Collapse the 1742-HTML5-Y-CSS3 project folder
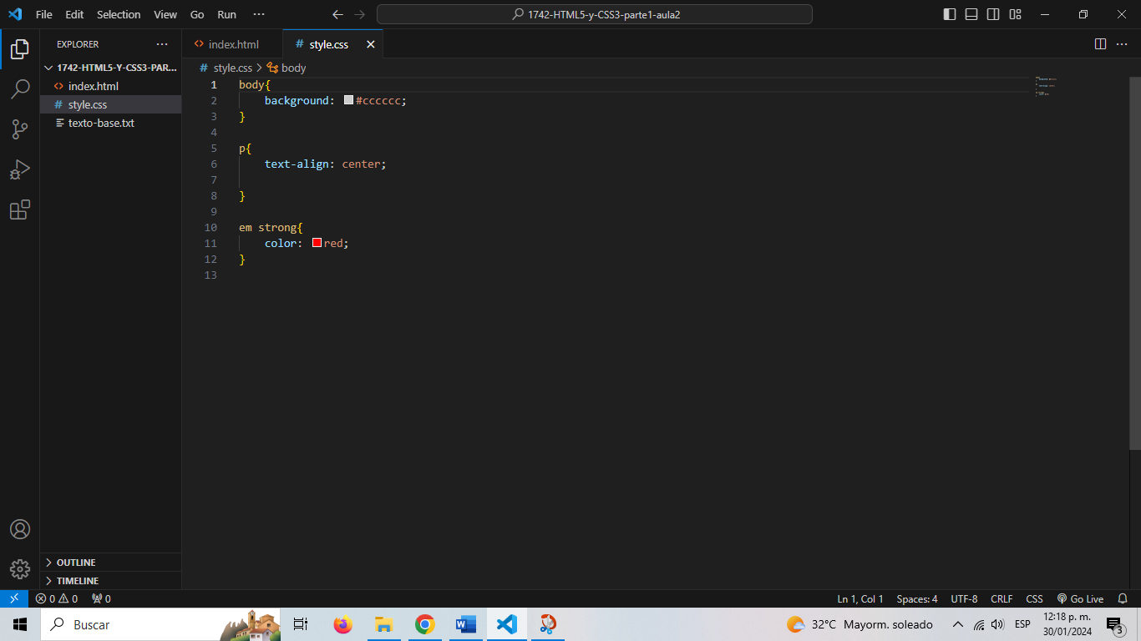This screenshot has width=1141, height=641. (111, 68)
